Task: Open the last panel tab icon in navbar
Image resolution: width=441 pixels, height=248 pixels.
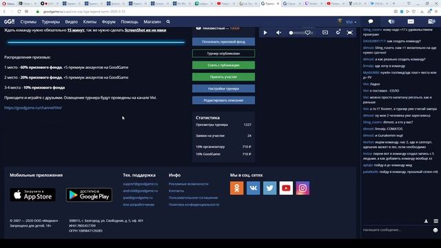Action: pos(431,21)
